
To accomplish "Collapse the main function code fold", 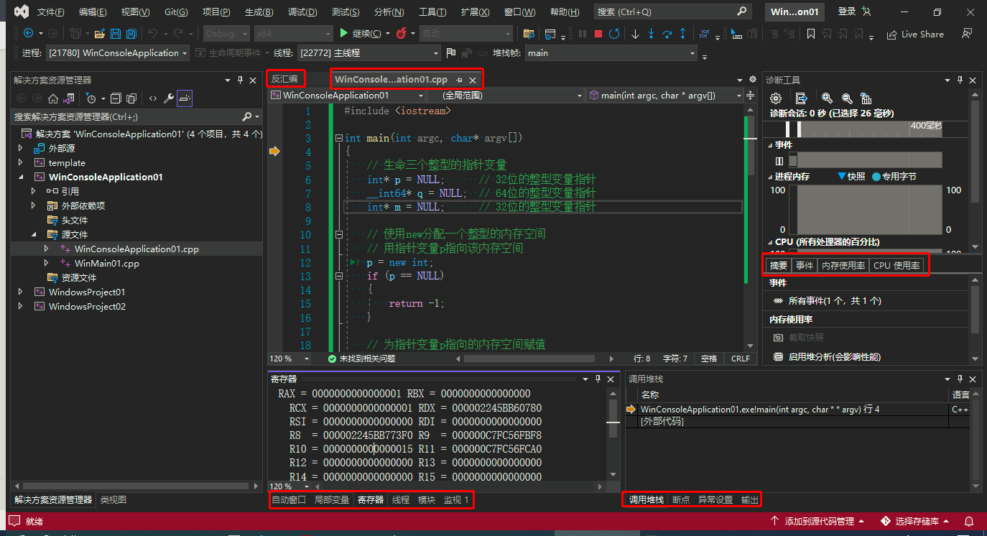I will 338,139.
